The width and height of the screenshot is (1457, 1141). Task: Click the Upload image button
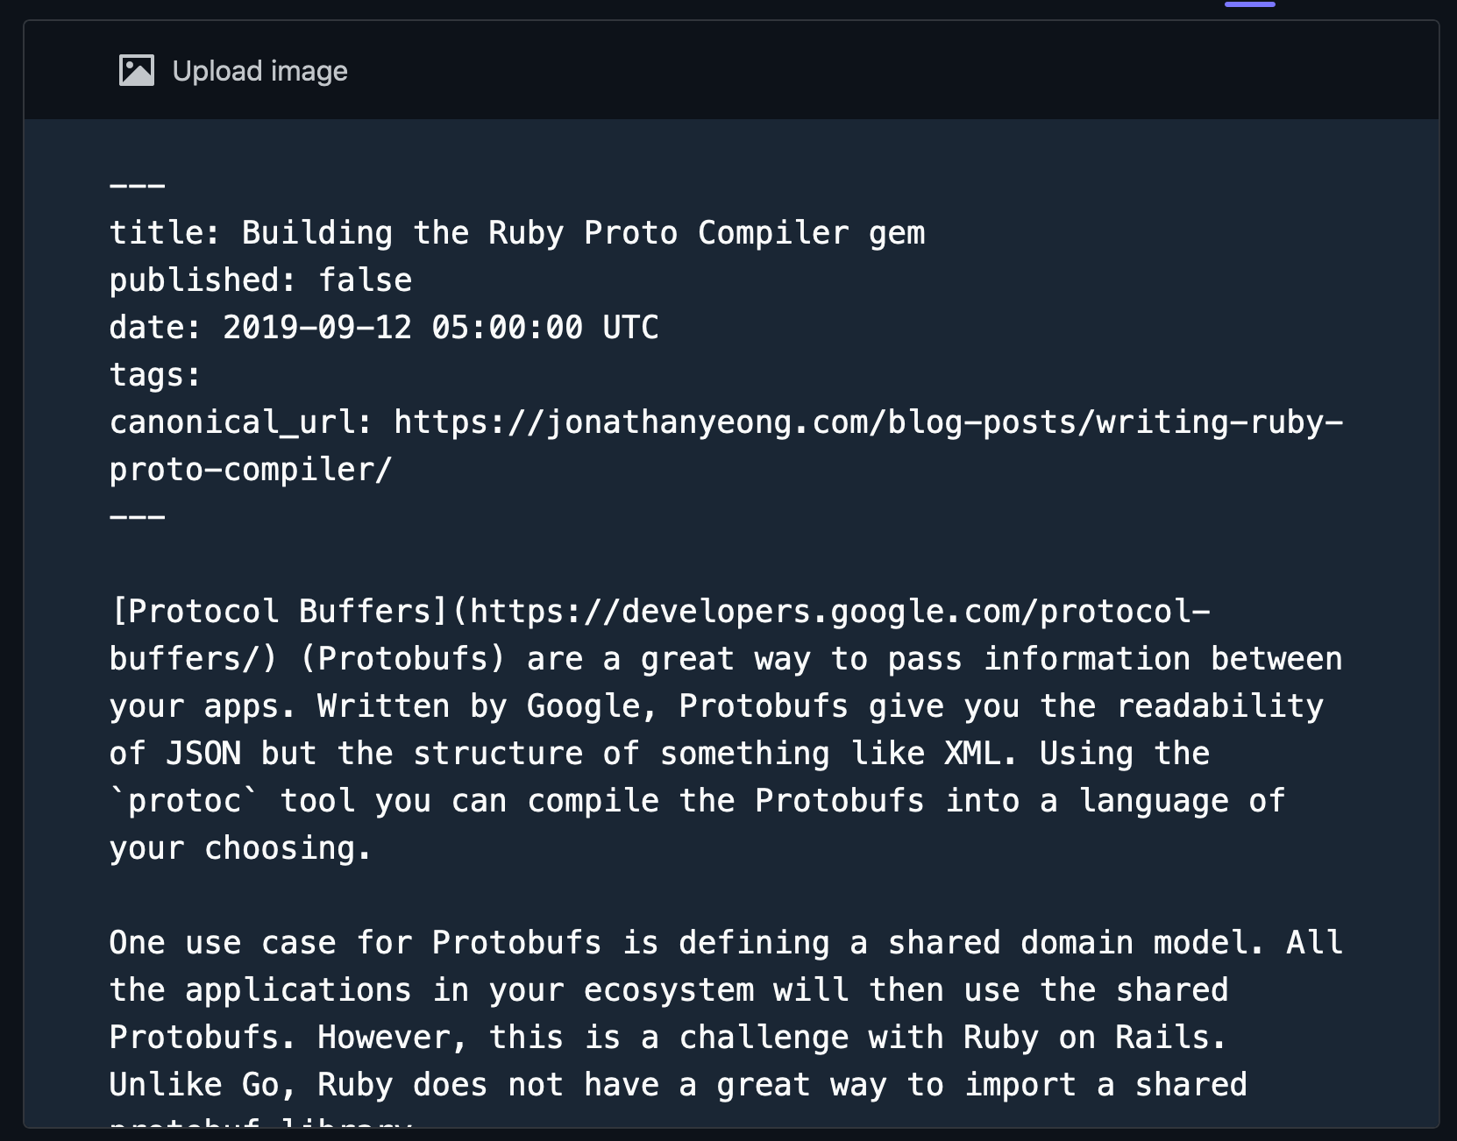point(259,71)
